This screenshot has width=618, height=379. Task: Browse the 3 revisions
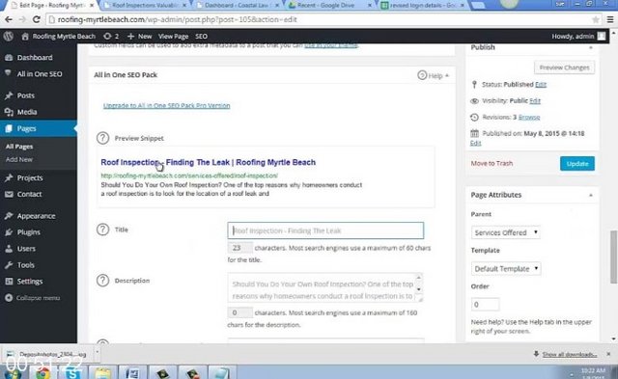[x=529, y=118]
